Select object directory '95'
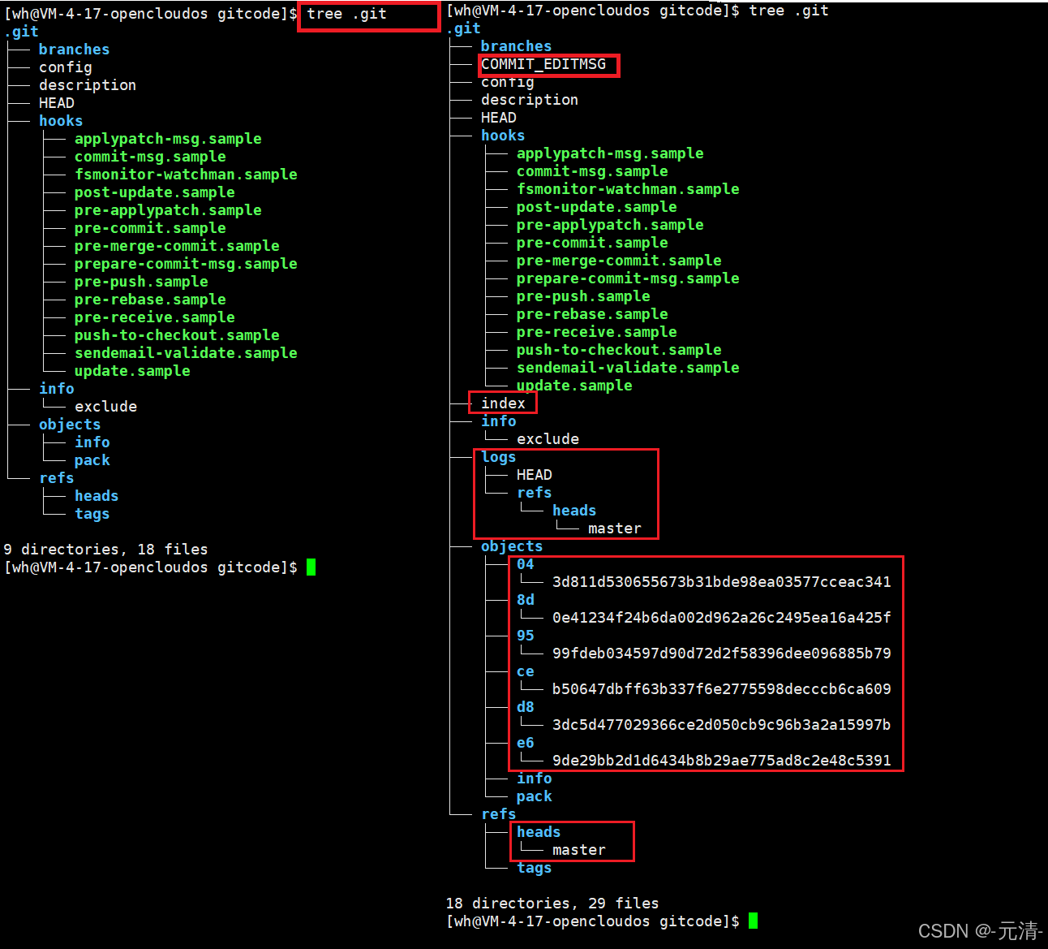This screenshot has height=949, width=1048. [x=525, y=636]
